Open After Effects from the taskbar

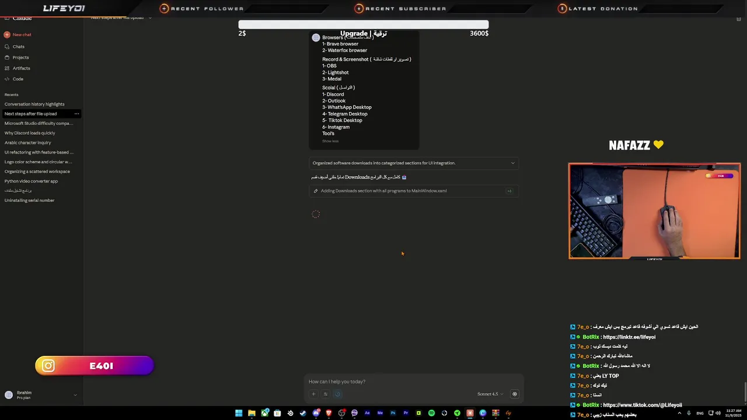367,413
